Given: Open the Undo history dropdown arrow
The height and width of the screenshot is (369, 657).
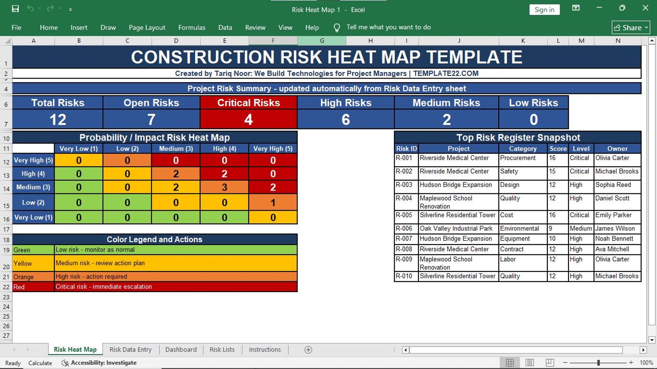Looking at the screenshot, I should (39, 9).
